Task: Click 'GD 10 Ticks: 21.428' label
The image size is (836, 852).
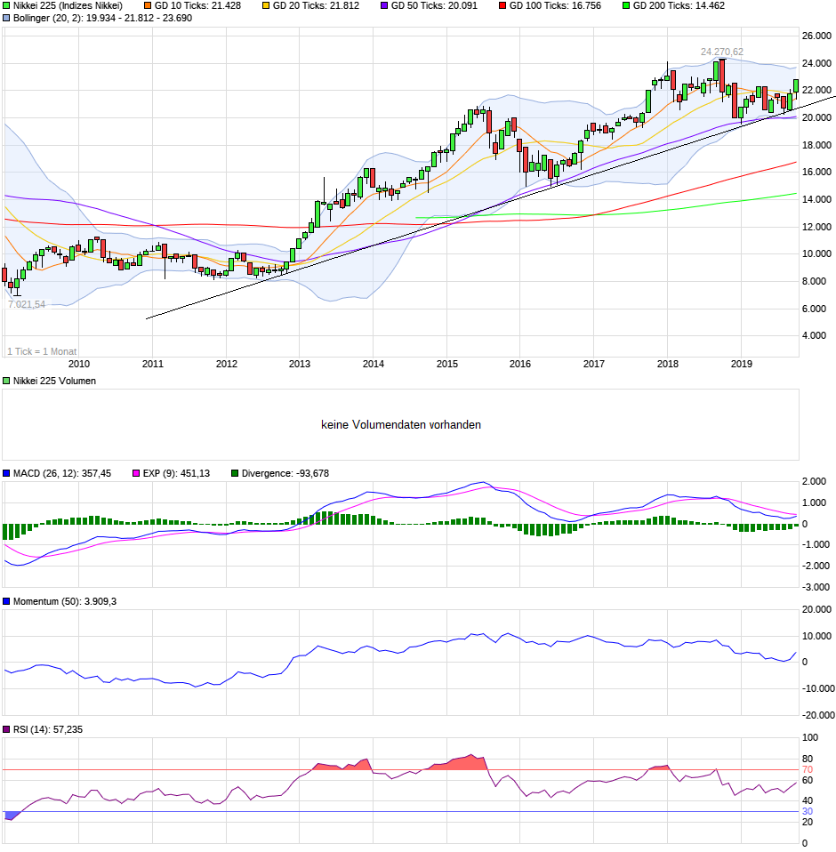Action: pos(197,6)
